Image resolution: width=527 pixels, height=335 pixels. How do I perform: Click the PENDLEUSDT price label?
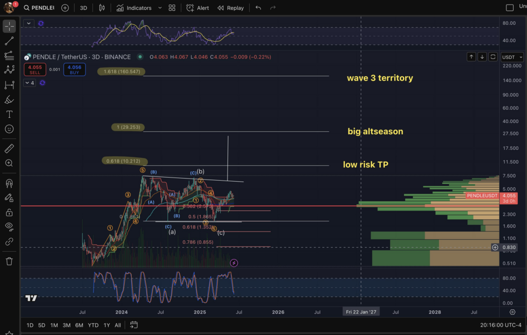482,195
